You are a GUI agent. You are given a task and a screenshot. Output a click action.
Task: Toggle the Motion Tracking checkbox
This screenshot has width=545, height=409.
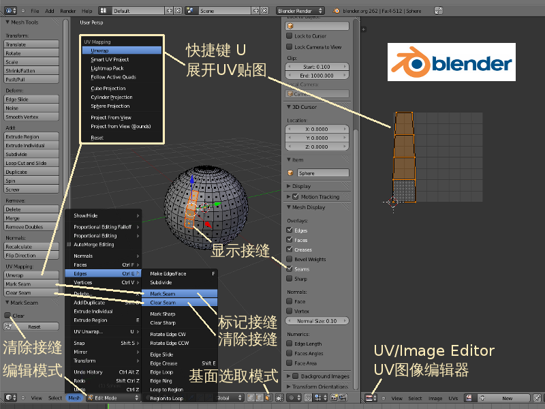coord(296,197)
